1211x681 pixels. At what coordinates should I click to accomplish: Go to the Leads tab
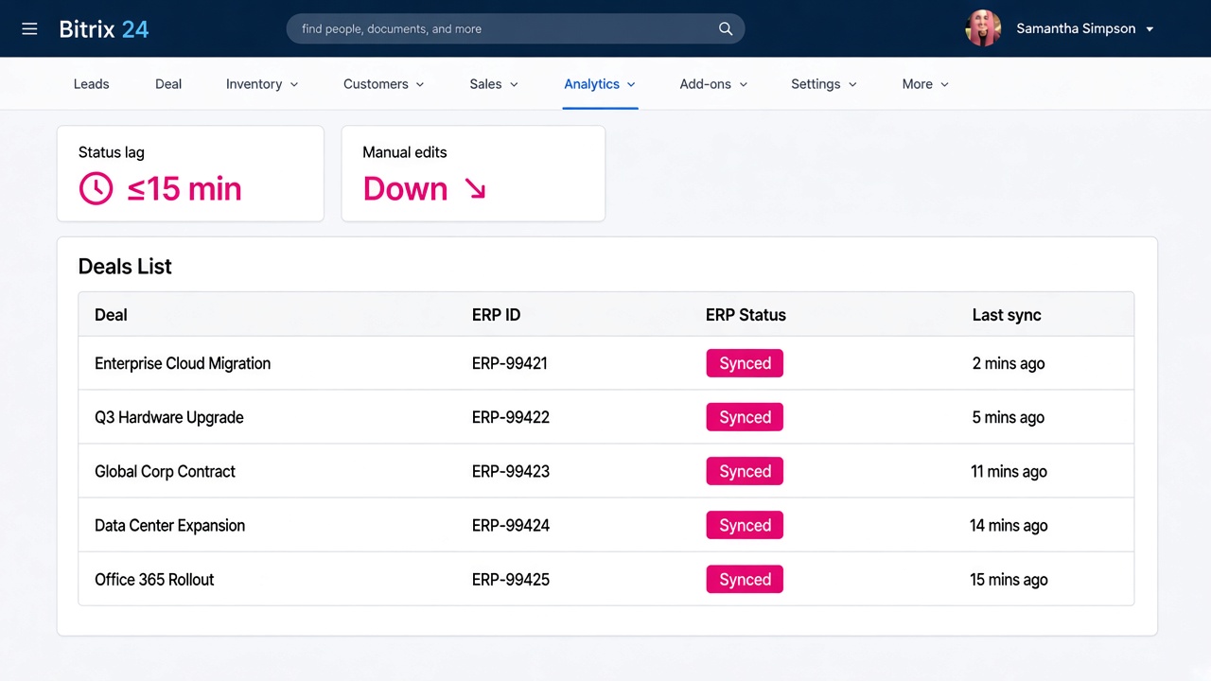coord(92,84)
